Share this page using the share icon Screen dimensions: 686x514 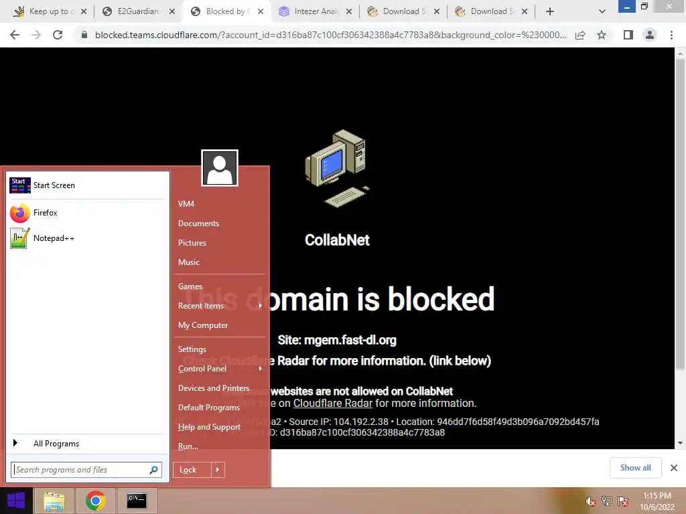point(580,35)
